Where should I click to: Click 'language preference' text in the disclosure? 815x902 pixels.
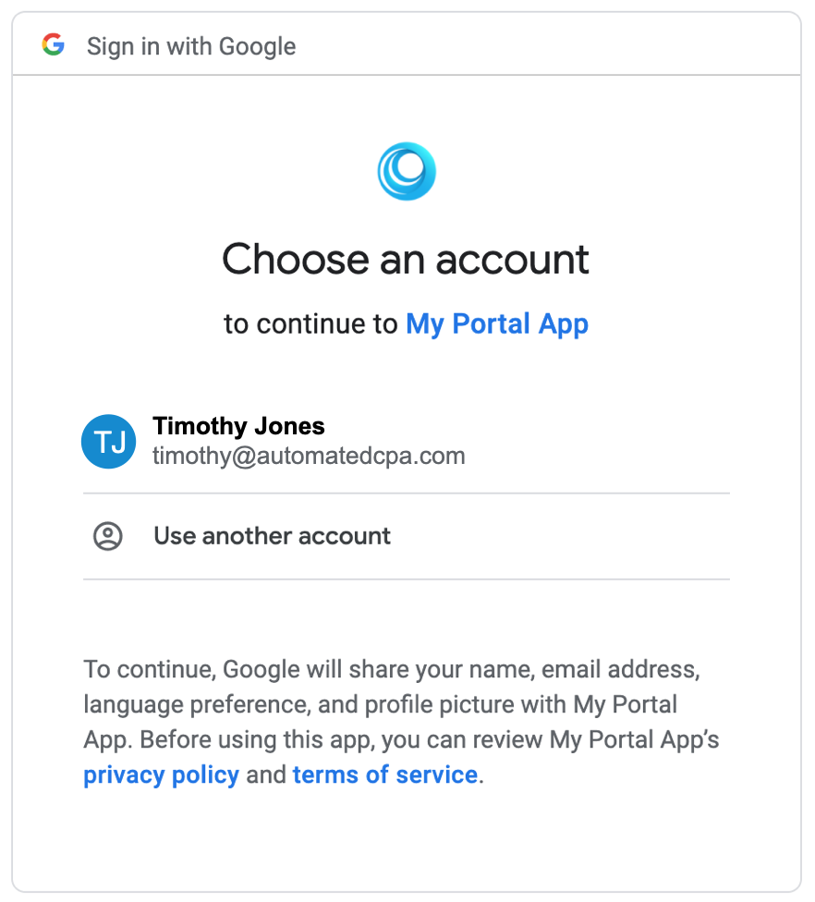click(197, 704)
